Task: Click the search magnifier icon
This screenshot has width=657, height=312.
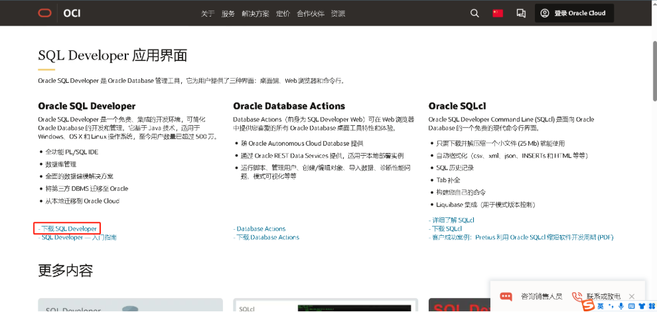Action: 475,13
